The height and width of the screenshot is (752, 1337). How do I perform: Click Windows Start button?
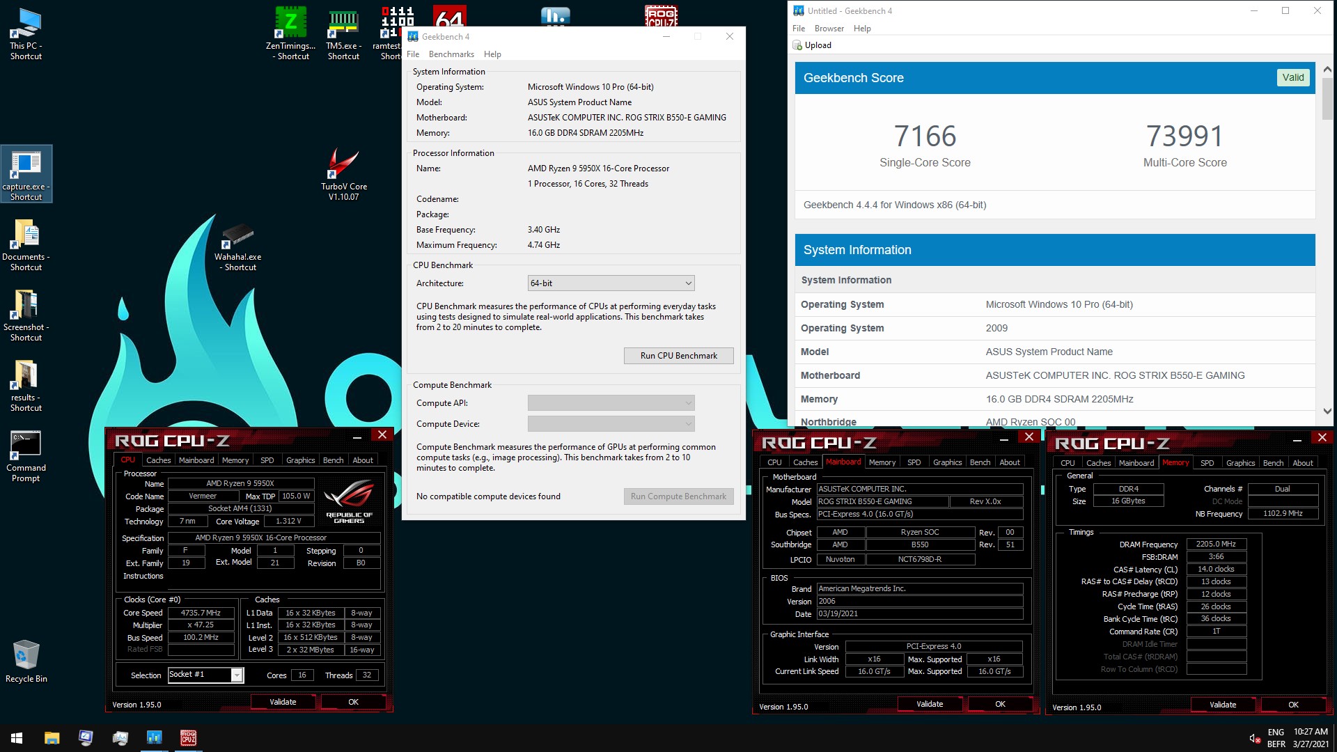pyautogui.click(x=17, y=738)
